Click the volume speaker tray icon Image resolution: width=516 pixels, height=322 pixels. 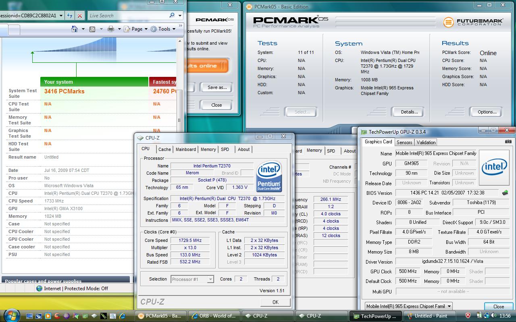tap(494, 316)
